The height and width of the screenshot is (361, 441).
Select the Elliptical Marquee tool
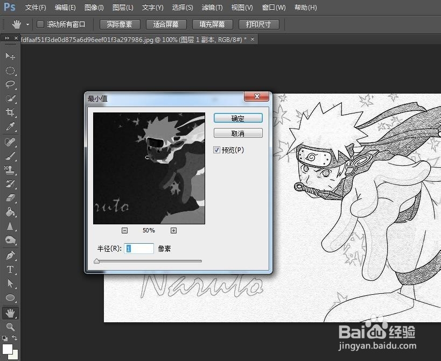[x=10, y=70]
